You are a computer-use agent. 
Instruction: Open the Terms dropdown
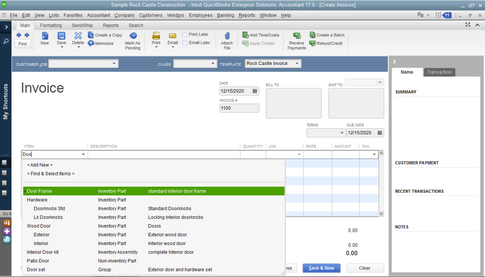(342, 133)
